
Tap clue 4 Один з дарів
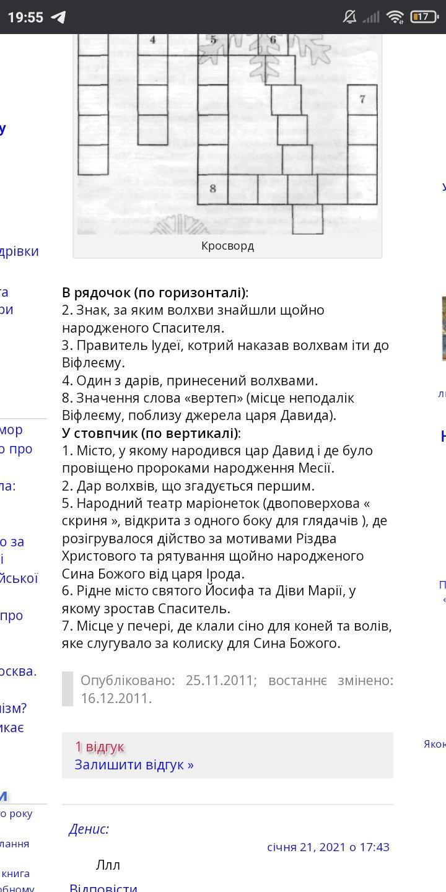(x=190, y=380)
